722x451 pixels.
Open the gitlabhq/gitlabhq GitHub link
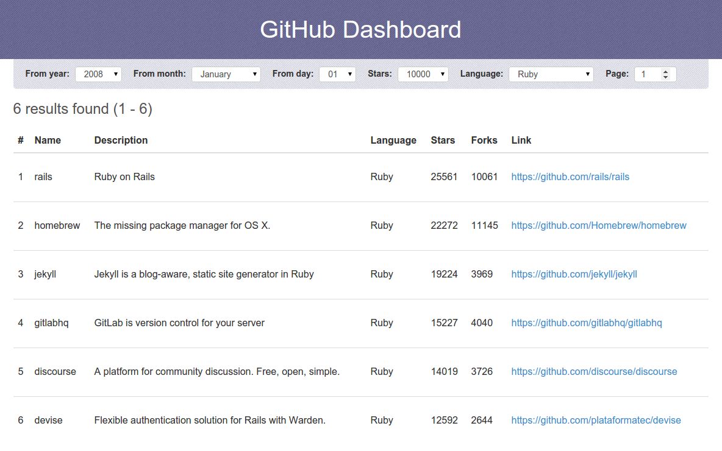click(587, 323)
